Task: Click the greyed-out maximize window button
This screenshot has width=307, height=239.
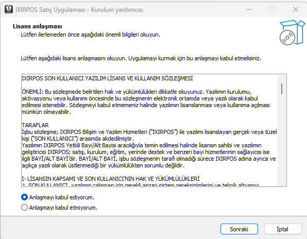Action: pyautogui.click(x=272, y=9)
